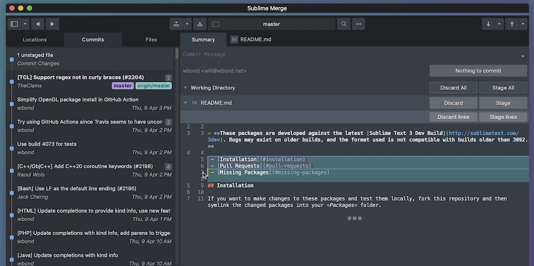Open the stash options dropdown arrow
Image resolution: width=534 pixels, height=266 pixels.
[187, 24]
